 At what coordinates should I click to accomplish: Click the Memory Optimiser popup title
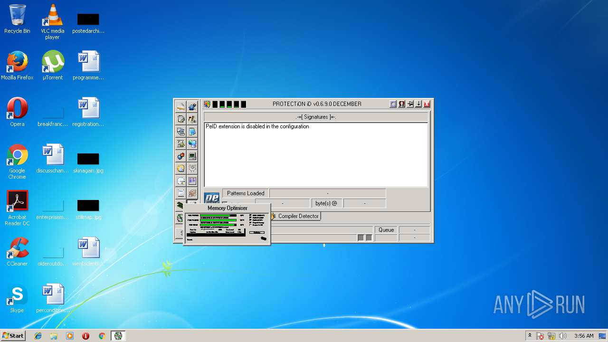227,208
